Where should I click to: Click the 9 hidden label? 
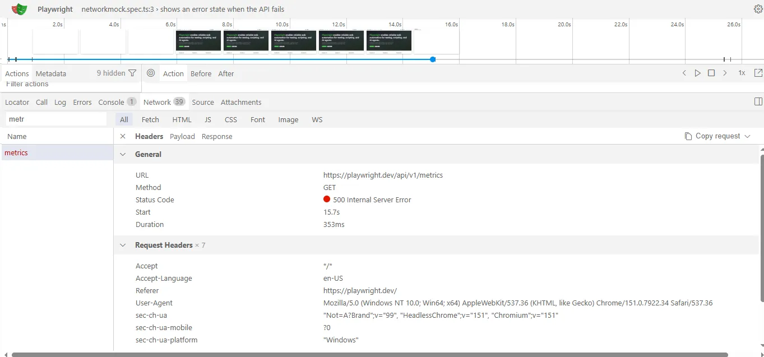[x=111, y=73]
